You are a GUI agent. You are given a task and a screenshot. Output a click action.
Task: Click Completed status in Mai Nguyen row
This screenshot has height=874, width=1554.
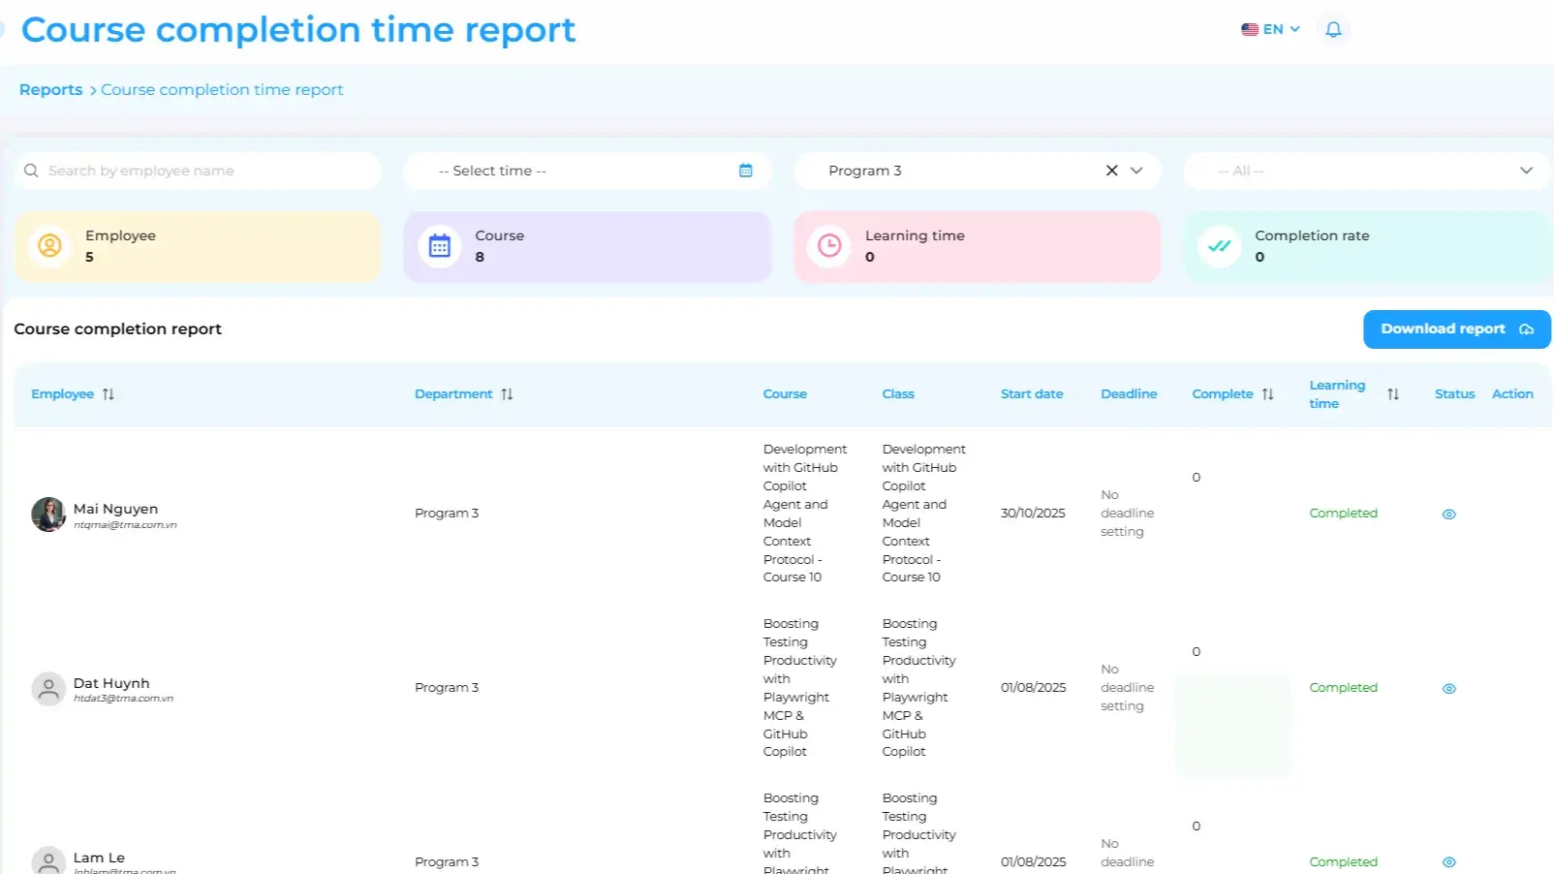(1343, 514)
